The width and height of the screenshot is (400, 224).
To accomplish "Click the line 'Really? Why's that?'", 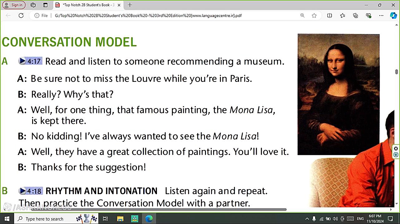I will click(72, 94).
